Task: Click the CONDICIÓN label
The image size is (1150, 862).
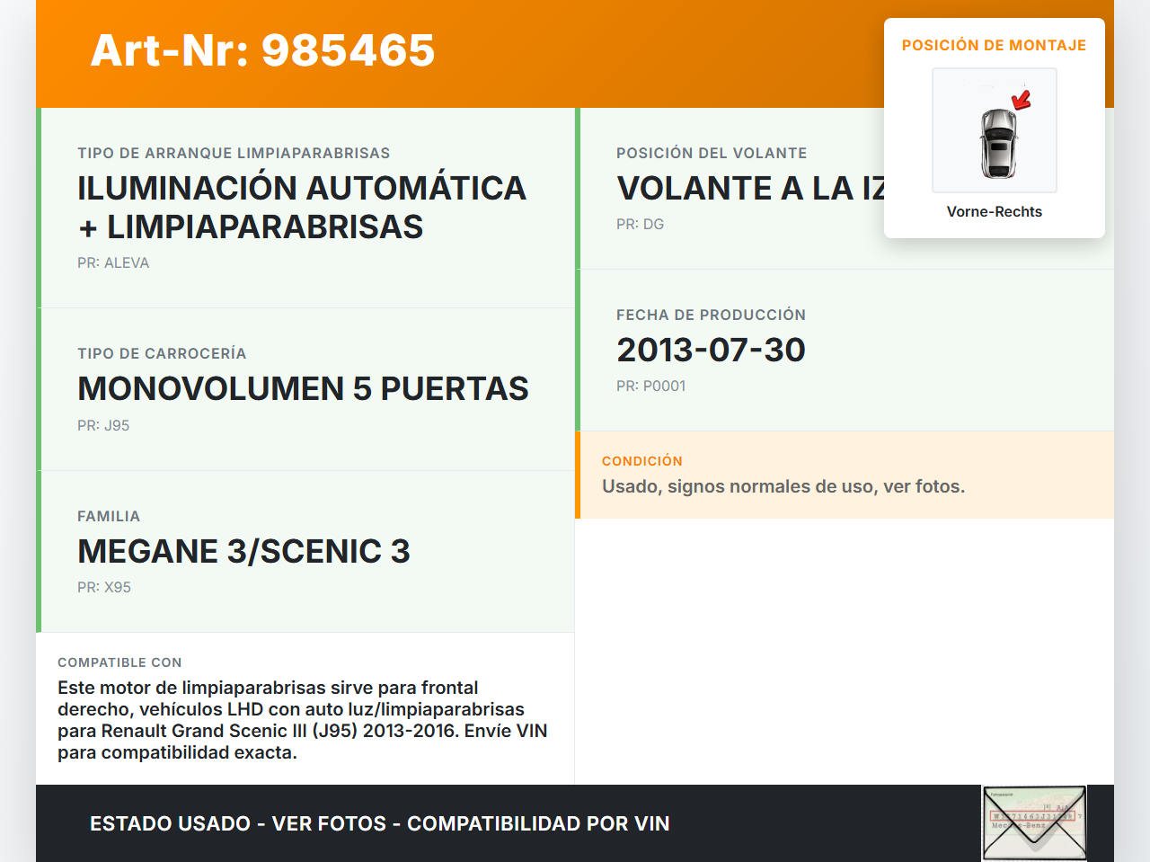Action: pos(642,461)
